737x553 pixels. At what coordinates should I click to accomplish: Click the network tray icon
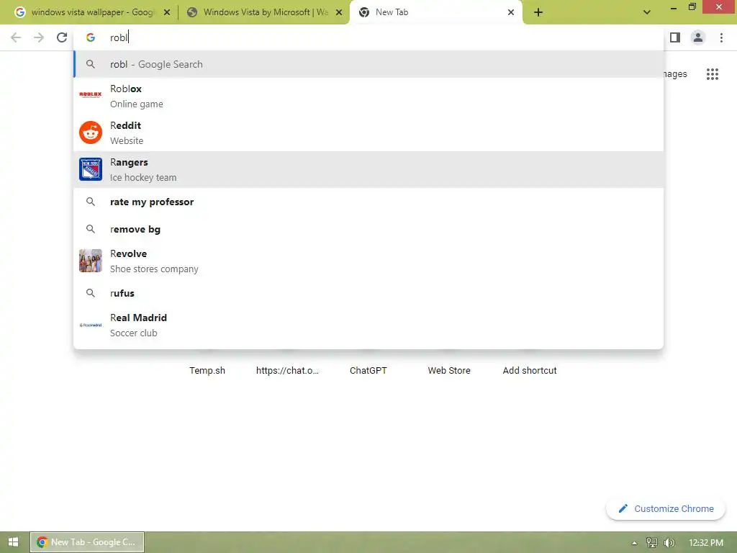pyautogui.click(x=651, y=543)
